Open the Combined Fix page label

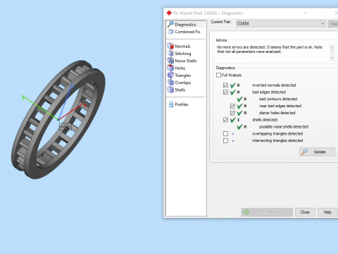(187, 32)
